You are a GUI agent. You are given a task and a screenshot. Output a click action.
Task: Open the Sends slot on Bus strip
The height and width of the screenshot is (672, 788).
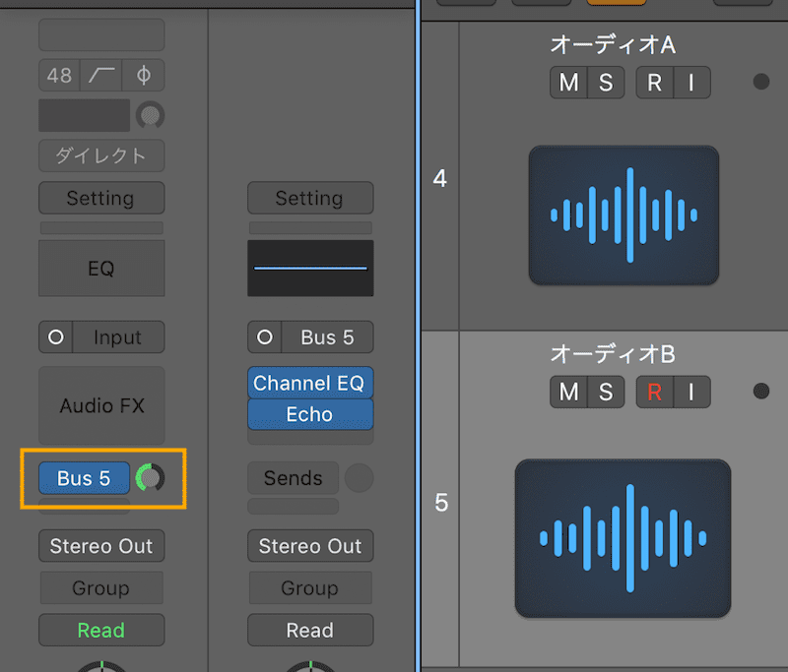(293, 478)
